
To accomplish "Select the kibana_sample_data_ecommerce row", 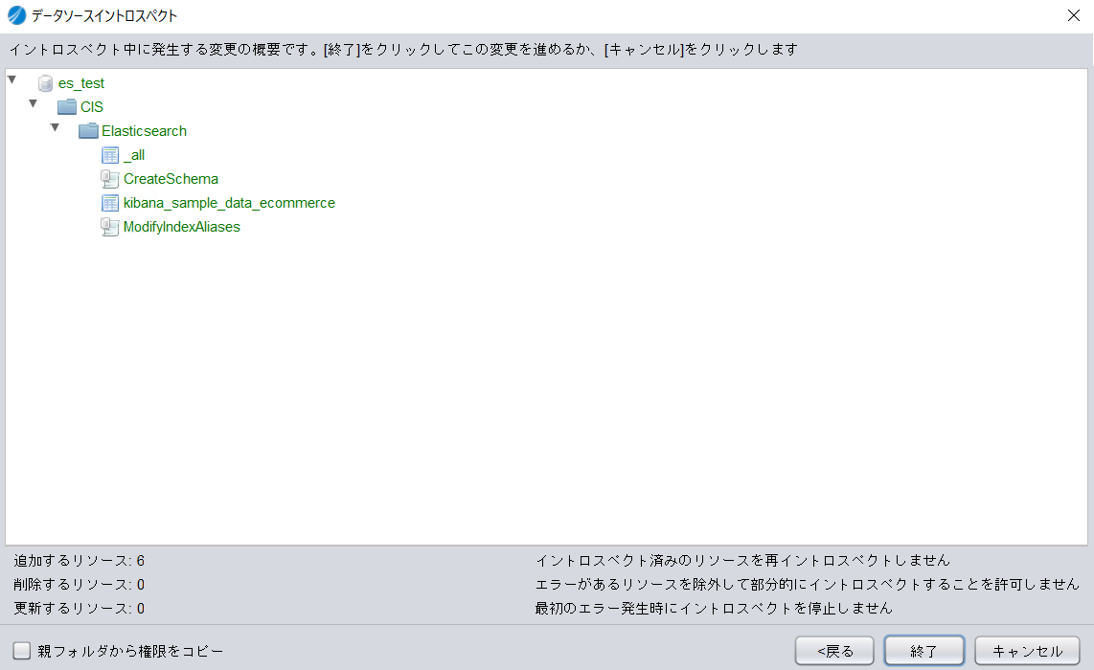I will coord(230,203).
